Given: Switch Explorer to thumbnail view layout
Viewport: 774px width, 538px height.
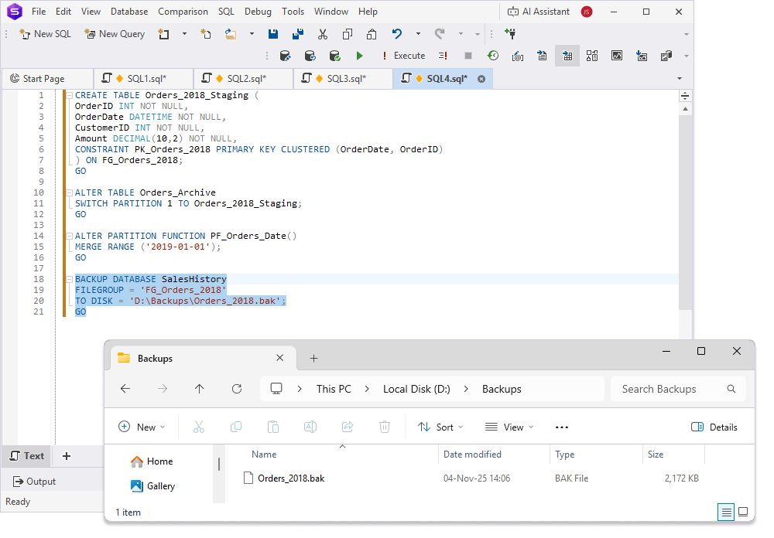Looking at the screenshot, I should [x=742, y=512].
